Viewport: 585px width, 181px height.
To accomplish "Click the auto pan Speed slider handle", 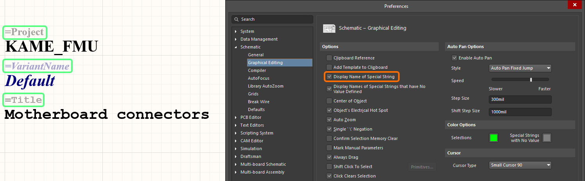I will point(531,80).
